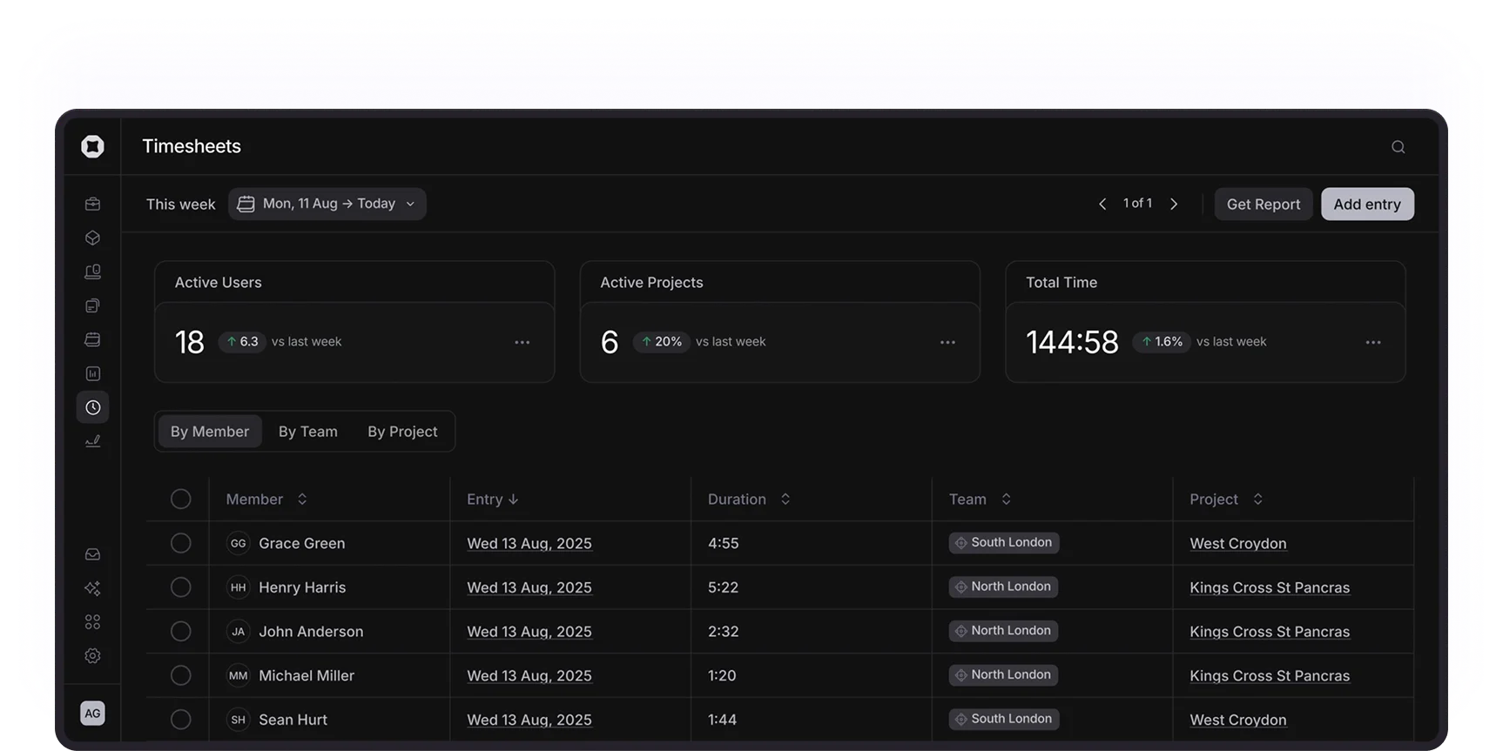Open Active Projects card options menu
The width and height of the screenshot is (1503, 751).
947,342
